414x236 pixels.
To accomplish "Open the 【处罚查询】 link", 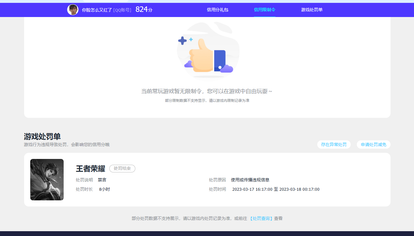I will coord(261,218).
